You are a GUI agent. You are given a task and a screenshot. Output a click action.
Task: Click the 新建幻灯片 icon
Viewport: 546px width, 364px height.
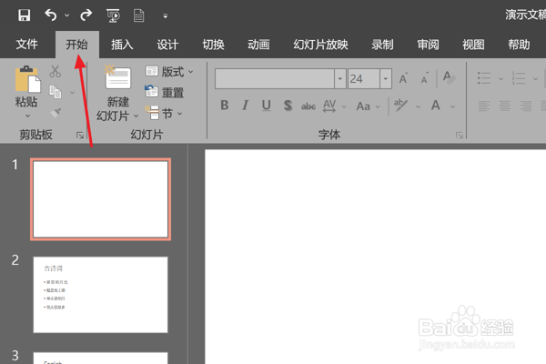(118, 77)
